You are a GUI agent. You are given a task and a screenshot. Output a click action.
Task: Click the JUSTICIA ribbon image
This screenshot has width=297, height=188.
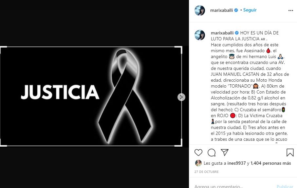click(x=91, y=96)
